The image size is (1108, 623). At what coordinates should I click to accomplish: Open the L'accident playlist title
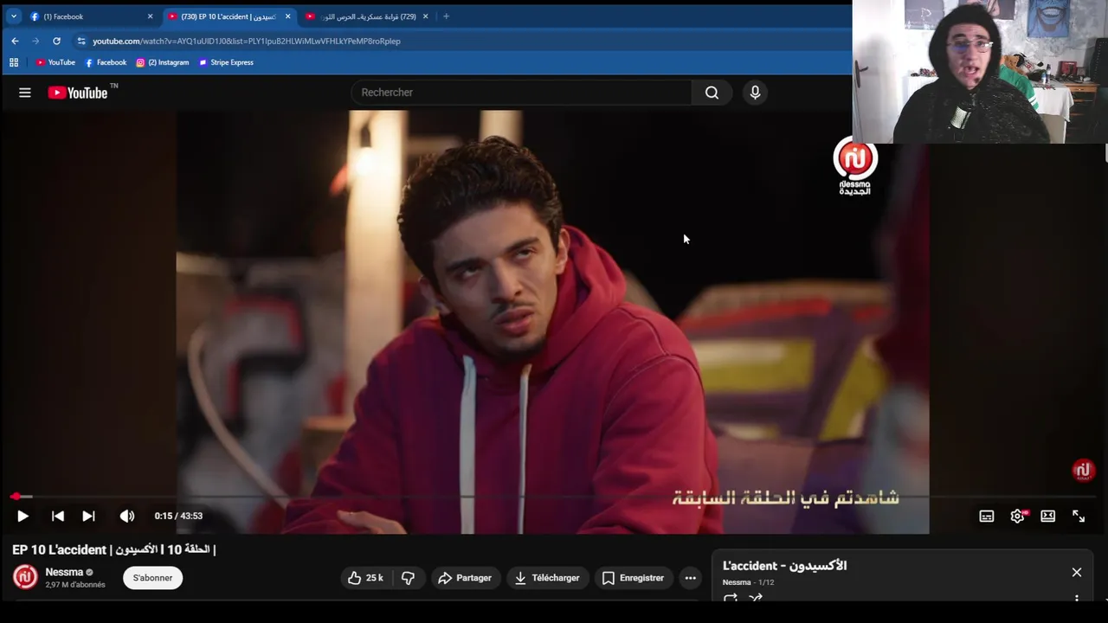(x=784, y=566)
